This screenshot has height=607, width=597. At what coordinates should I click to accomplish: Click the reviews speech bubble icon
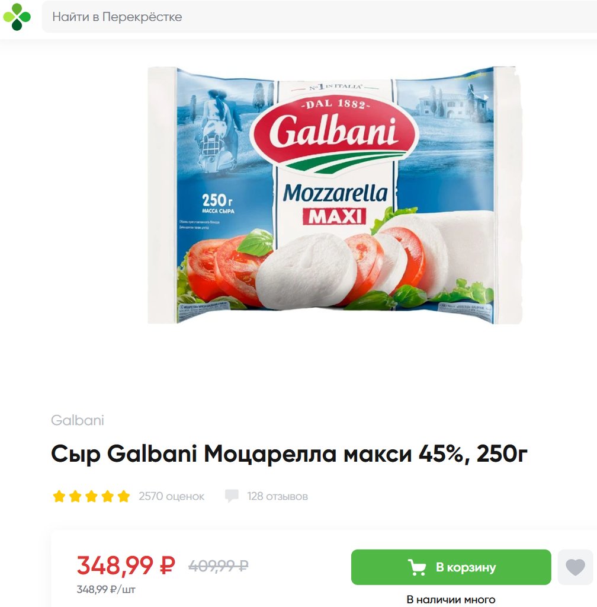pyautogui.click(x=232, y=496)
